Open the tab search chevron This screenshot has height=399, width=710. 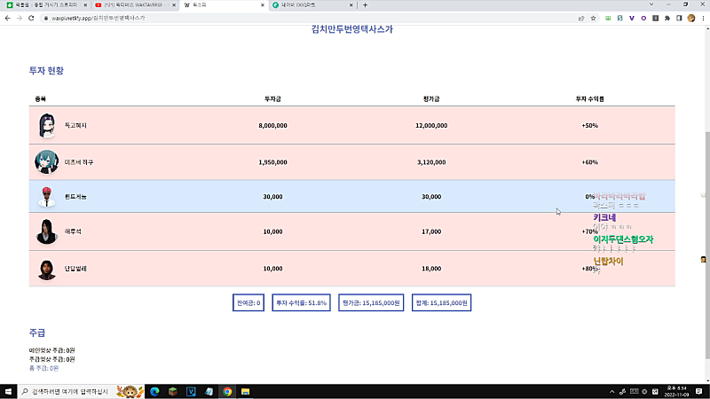click(651, 4)
